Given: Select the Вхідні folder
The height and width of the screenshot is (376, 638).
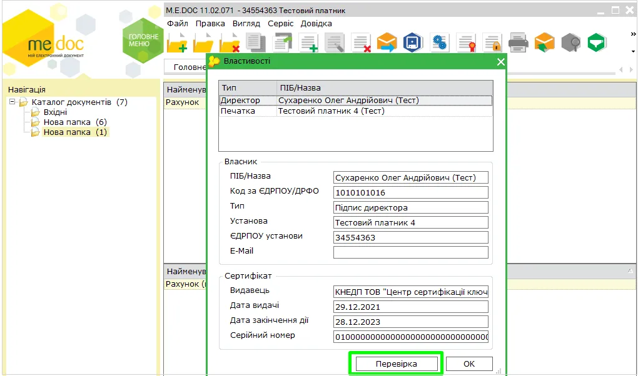Looking at the screenshot, I should [55, 112].
